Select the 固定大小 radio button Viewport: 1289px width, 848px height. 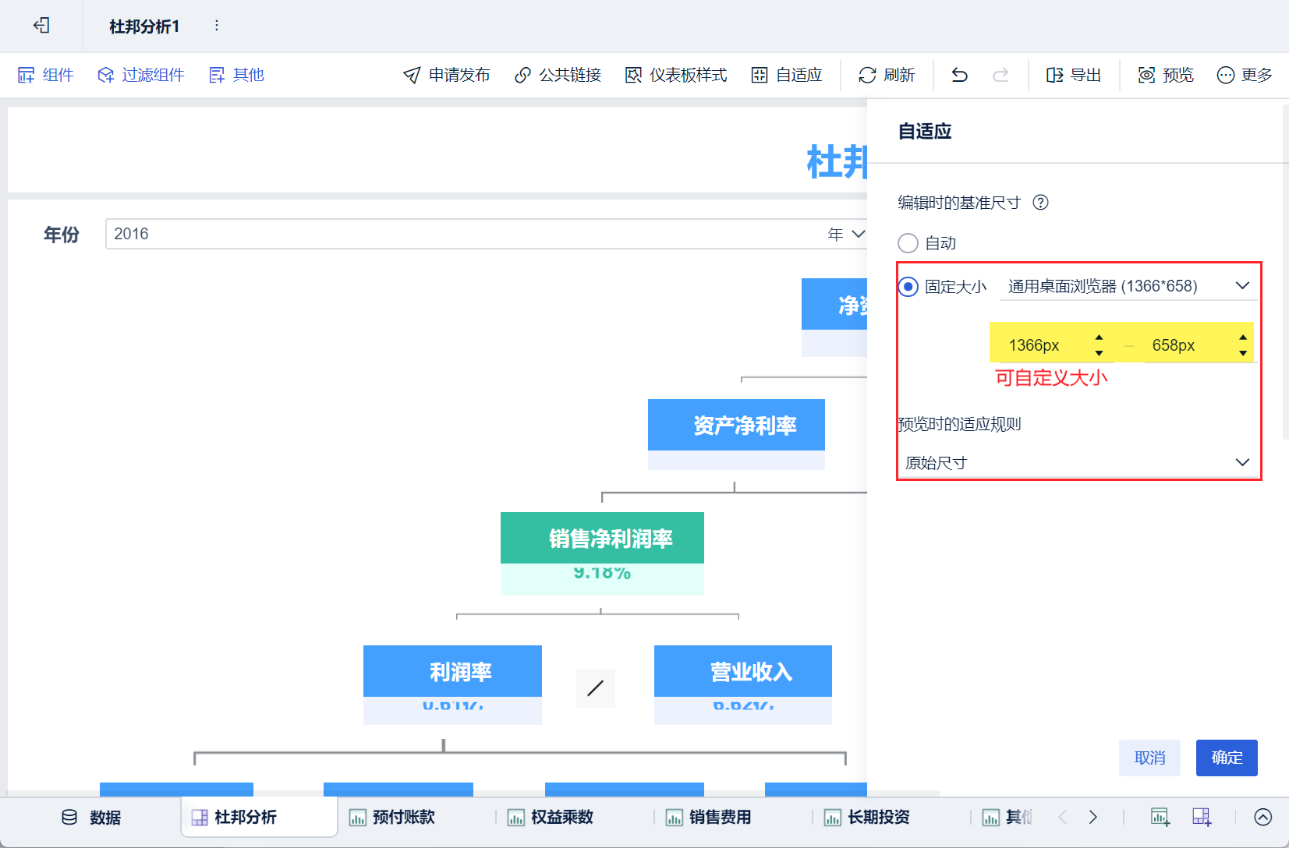pos(908,287)
